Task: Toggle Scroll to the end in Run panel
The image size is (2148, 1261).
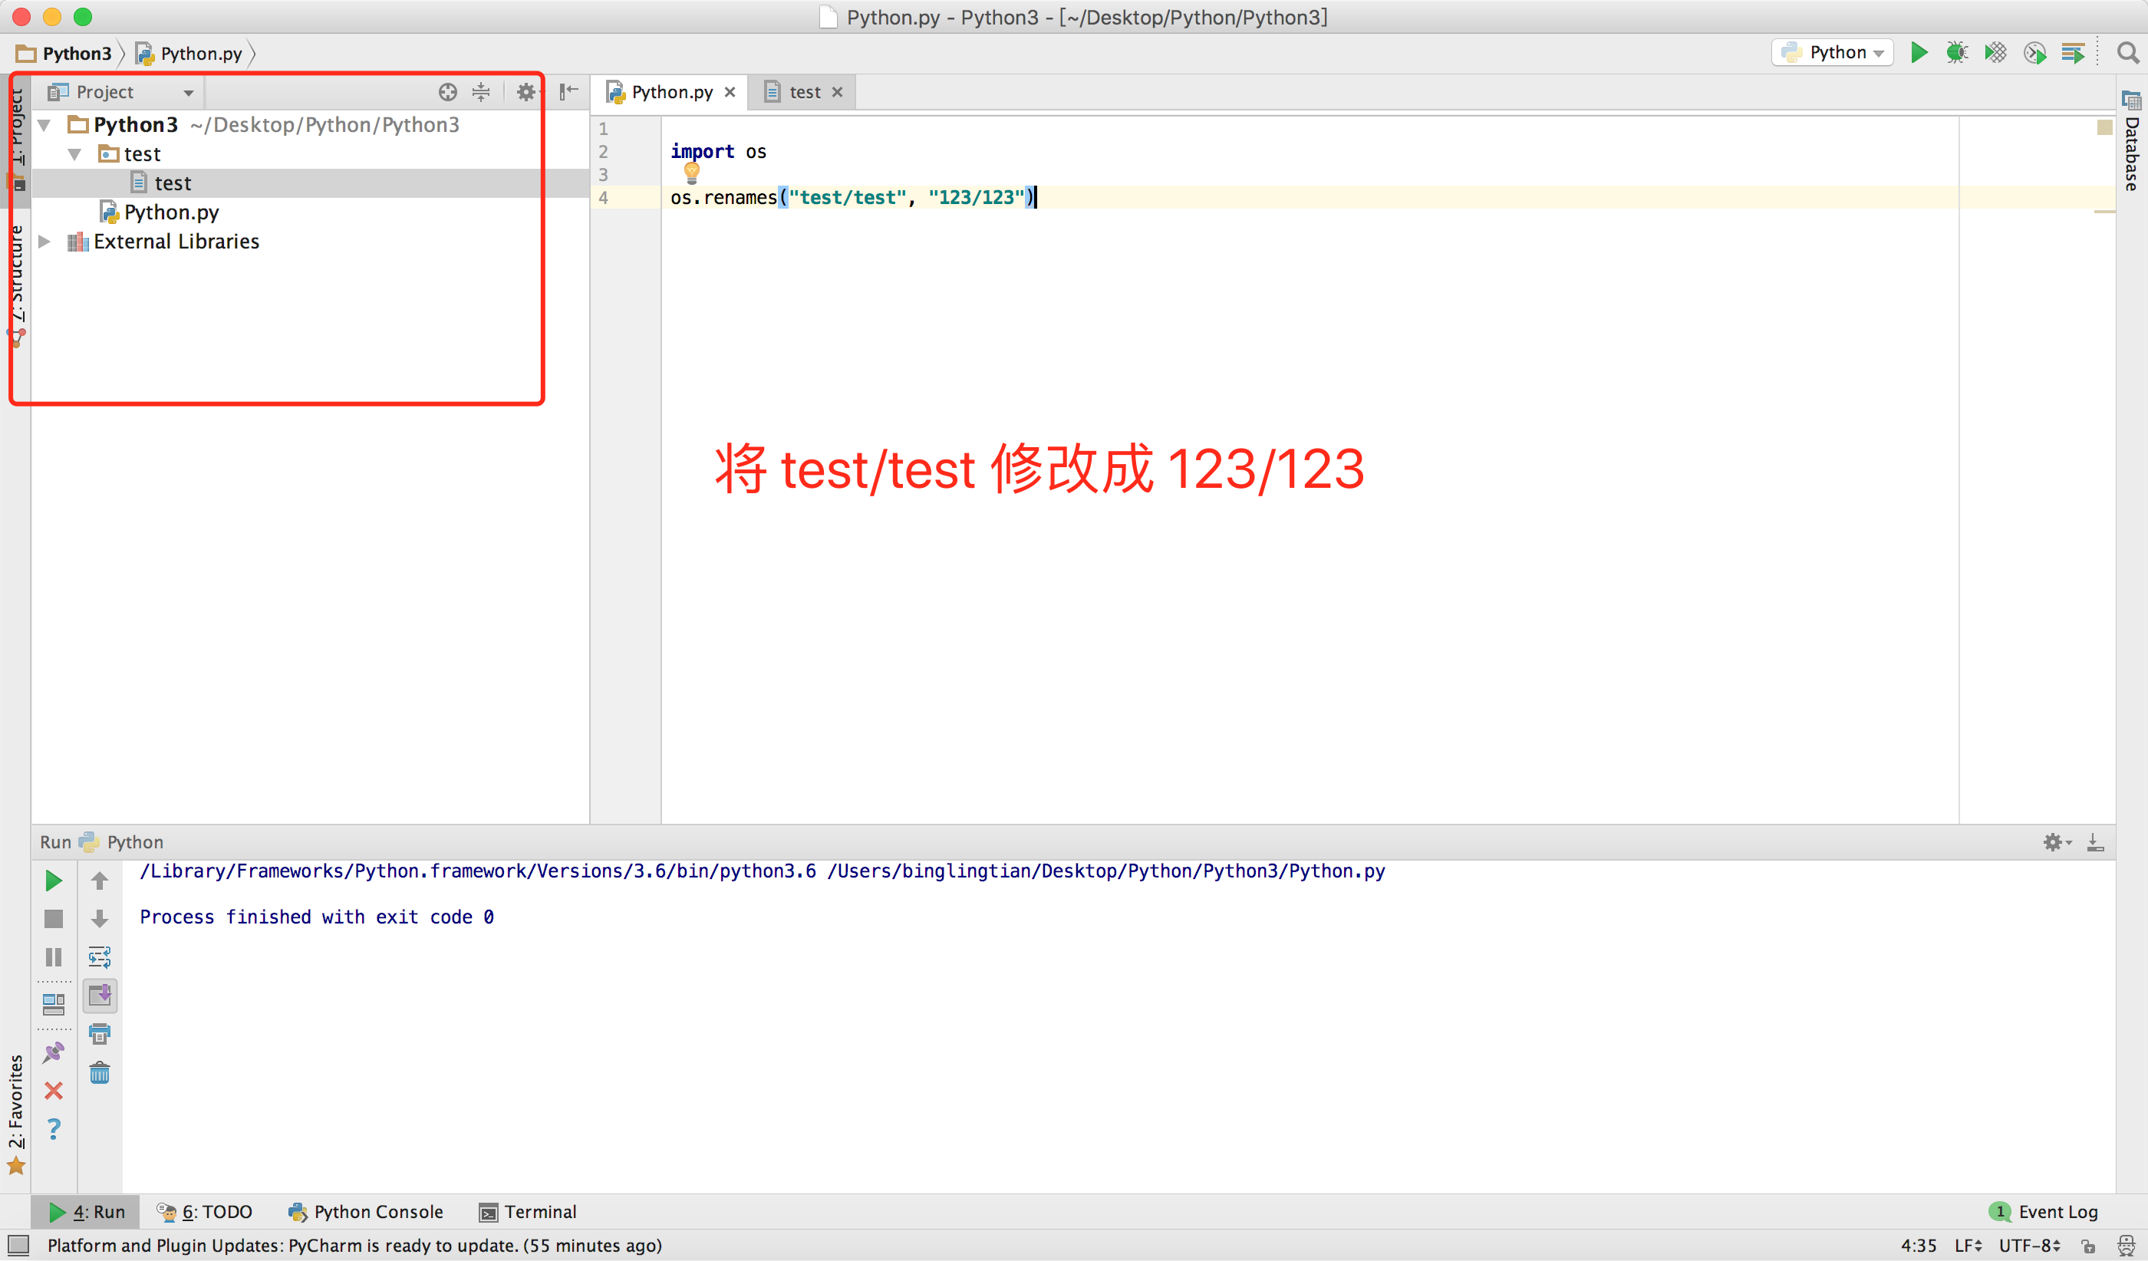Action: (x=100, y=995)
